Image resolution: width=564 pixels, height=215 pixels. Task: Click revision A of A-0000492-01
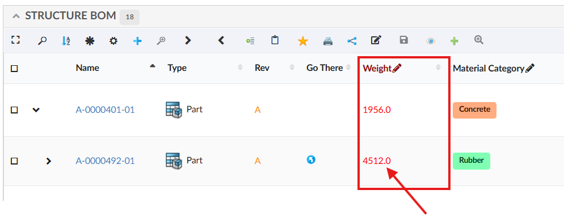[257, 161]
